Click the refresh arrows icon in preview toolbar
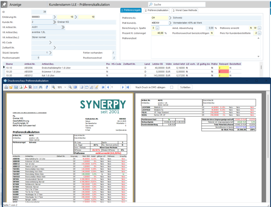The height and width of the screenshot is (207, 271). point(47,87)
